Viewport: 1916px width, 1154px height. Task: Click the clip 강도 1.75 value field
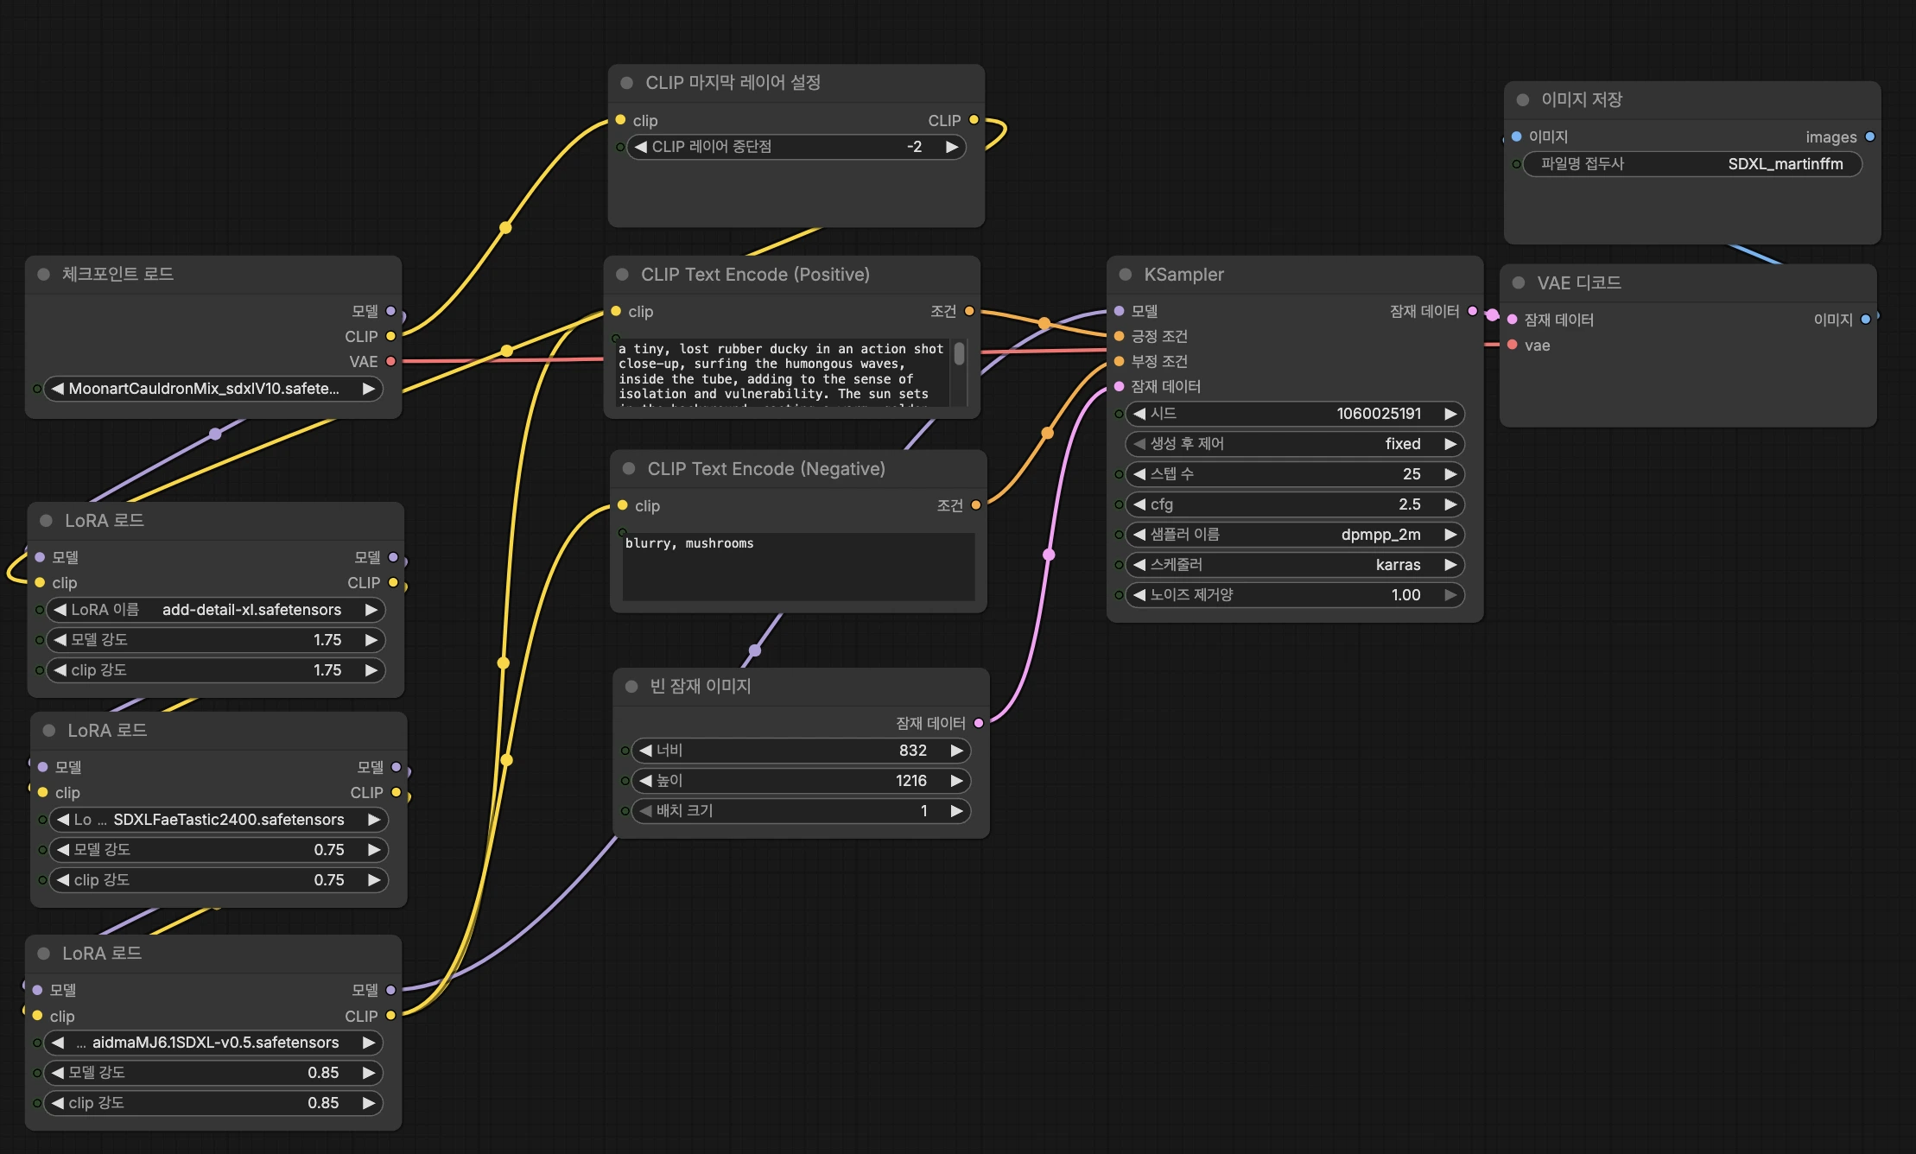[x=216, y=670]
